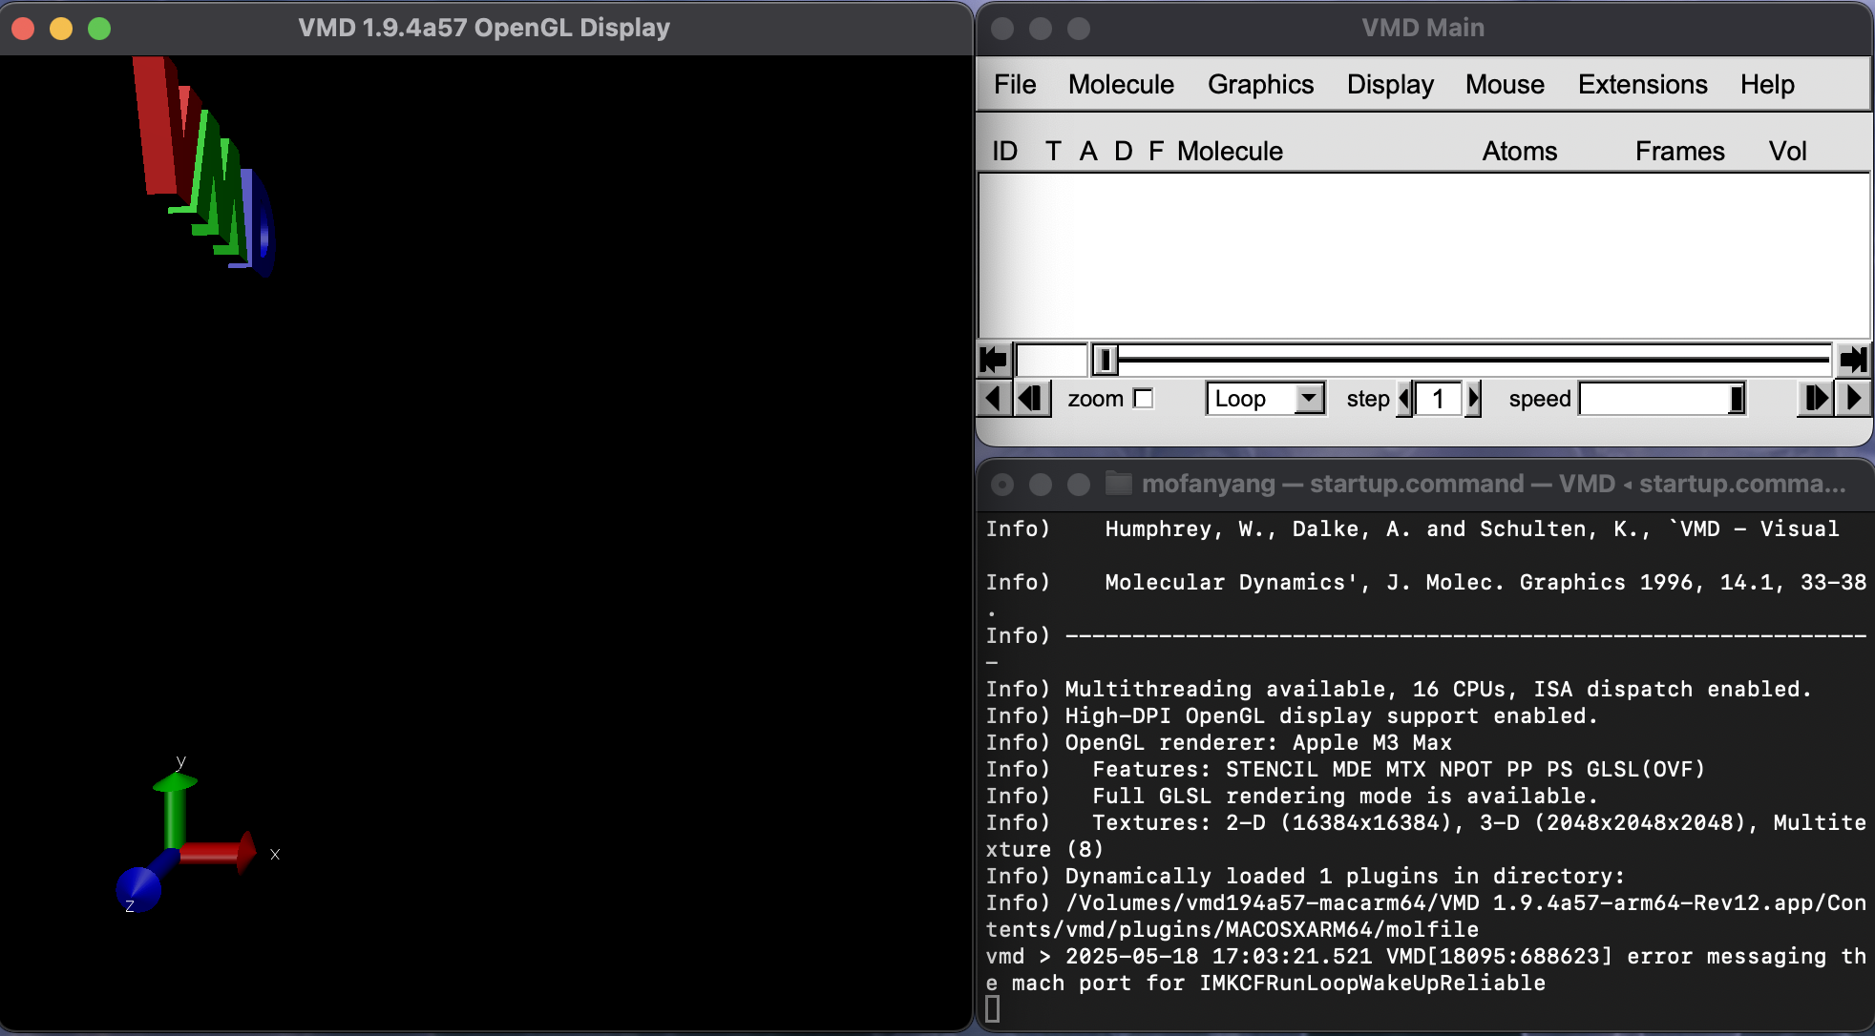Maximize the VMD OpenGL Display window
1875x1036 pixels.
99,29
